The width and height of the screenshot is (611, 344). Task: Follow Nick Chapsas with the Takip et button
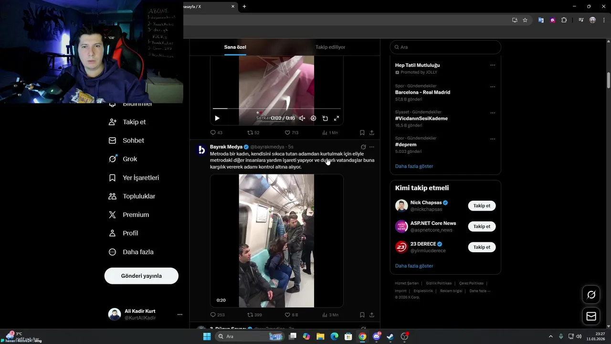pyautogui.click(x=482, y=206)
